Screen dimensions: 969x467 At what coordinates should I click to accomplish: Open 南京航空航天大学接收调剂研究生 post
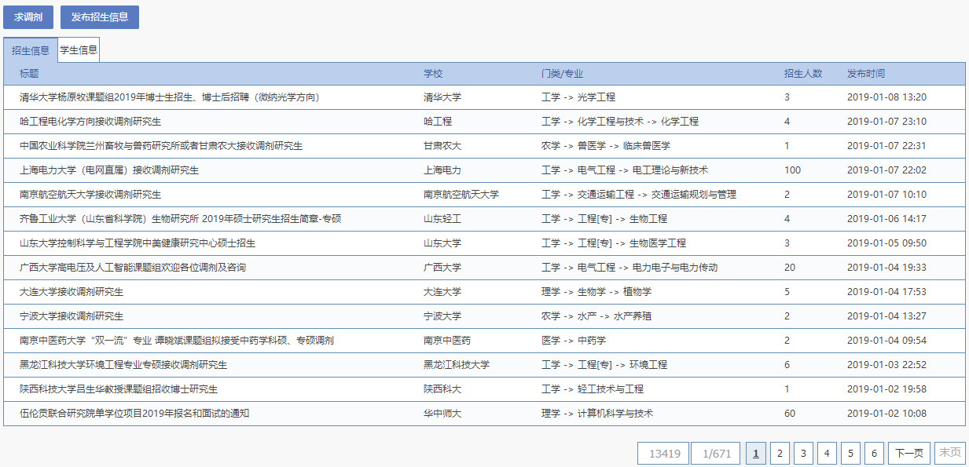coord(90,195)
